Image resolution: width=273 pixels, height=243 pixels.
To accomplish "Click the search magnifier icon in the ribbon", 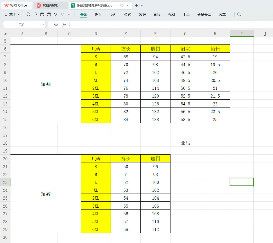I will 239,14.
